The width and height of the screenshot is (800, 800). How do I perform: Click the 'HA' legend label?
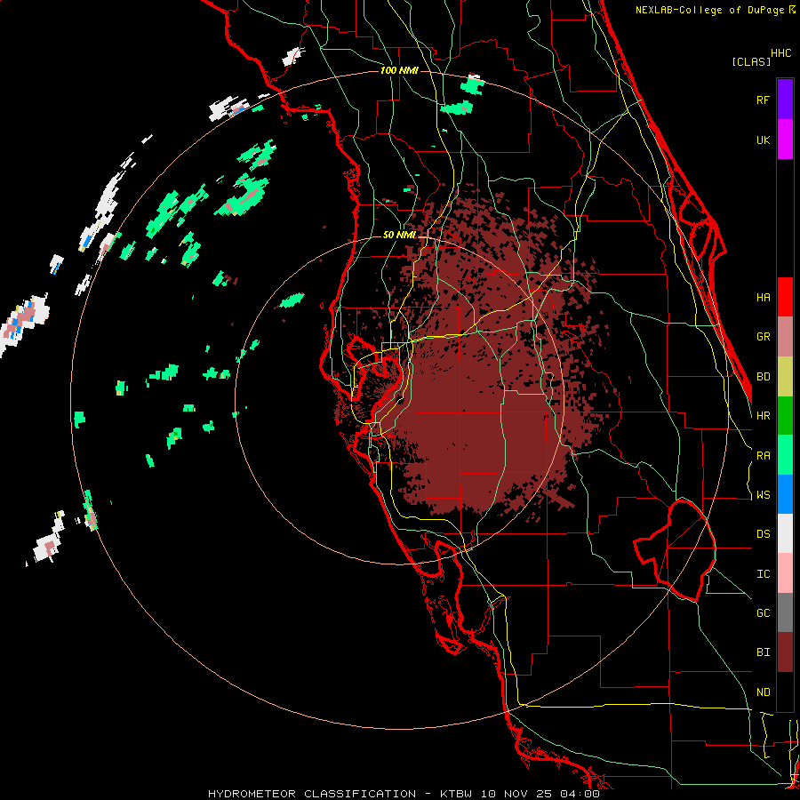coord(763,298)
